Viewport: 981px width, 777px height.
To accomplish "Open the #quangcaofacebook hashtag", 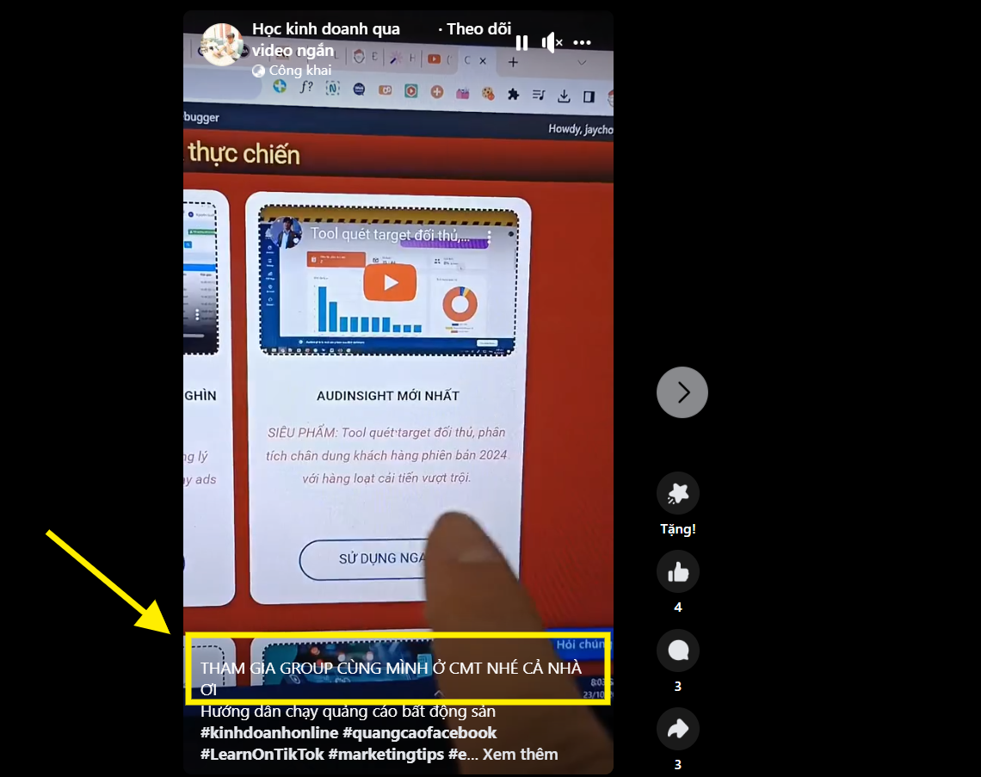I will 420,732.
